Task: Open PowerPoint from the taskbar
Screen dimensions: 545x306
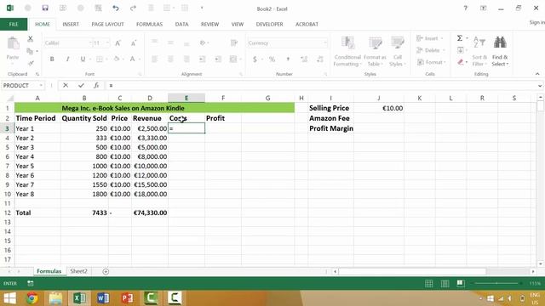Action: (127, 298)
